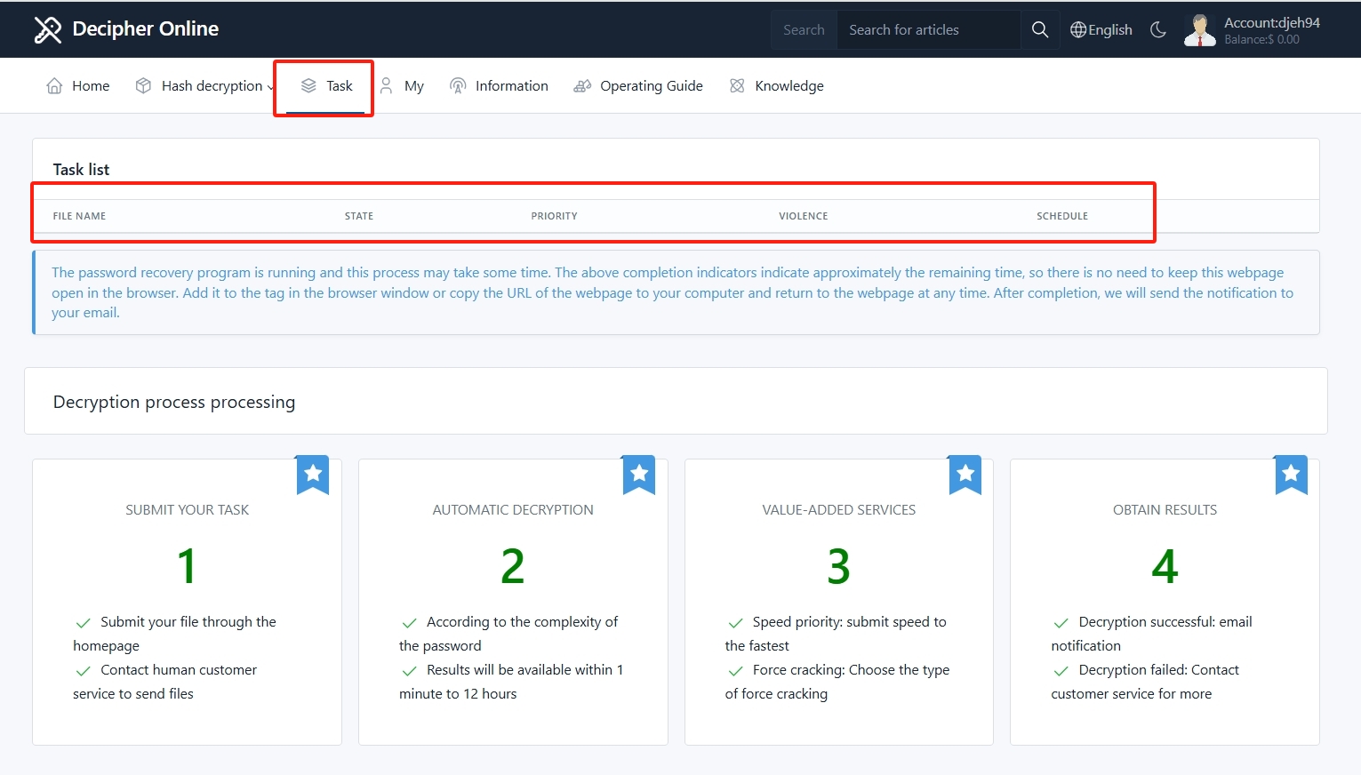This screenshot has height=775, width=1361.
Task: Click the star bookmark on Submit Your Task
Action: click(x=313, y=474)
